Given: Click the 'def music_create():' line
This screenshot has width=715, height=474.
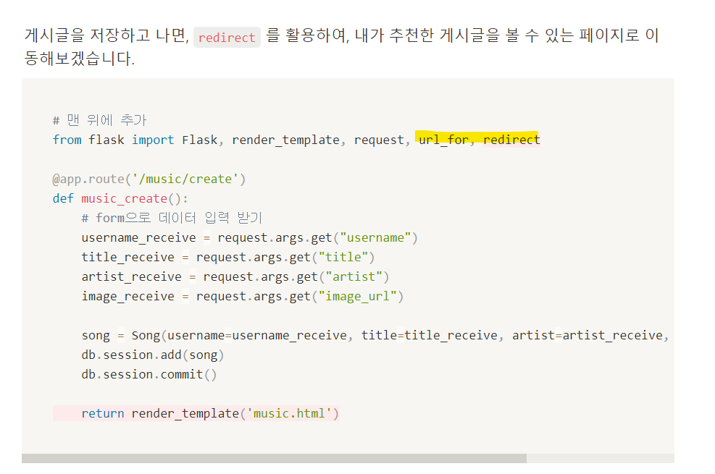Looking at the screenshot, I should [120, 198].
